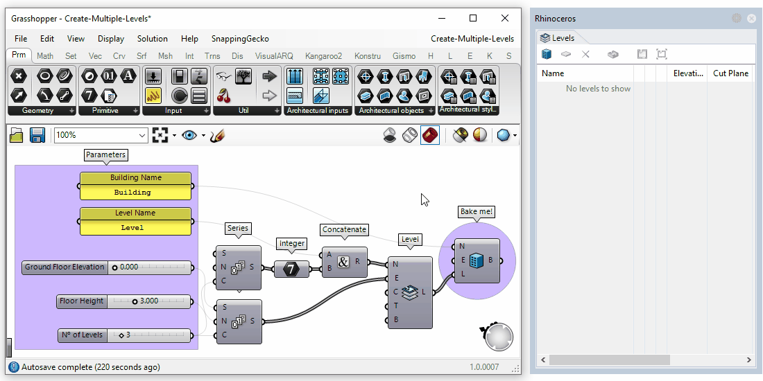Switch to the Kangaroo2 tab
Screen dimensions: 763x381
pyautogui.click(x=324, y=56)
